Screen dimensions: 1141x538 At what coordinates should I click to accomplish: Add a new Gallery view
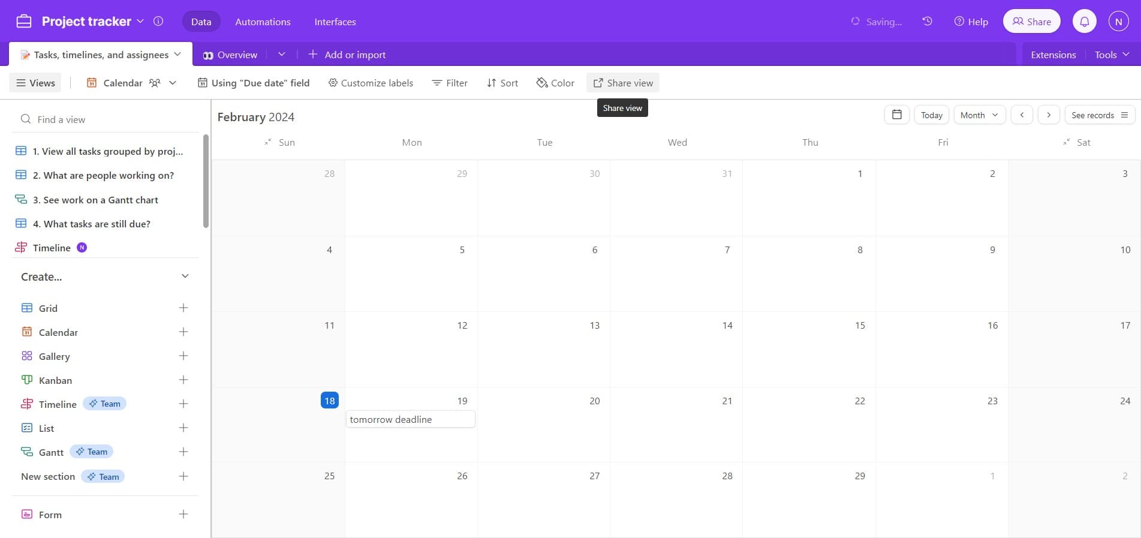183,356
